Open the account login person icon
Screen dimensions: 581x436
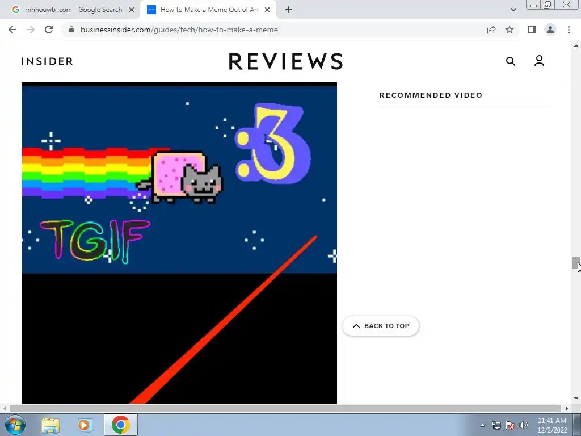(x=539, y=61)
